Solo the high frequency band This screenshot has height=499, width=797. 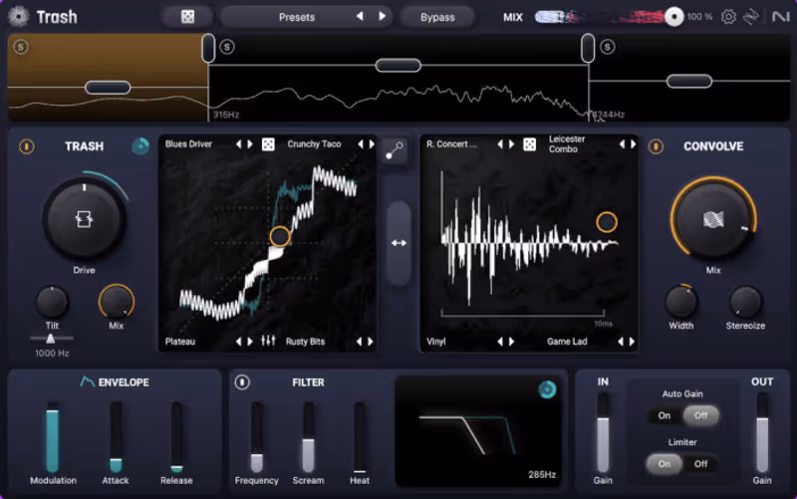(x=607, y=47)
